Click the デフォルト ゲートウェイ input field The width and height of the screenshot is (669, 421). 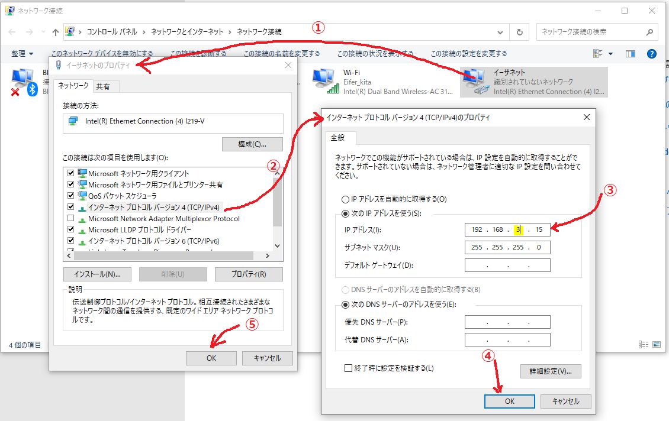(x=507, y=265)
